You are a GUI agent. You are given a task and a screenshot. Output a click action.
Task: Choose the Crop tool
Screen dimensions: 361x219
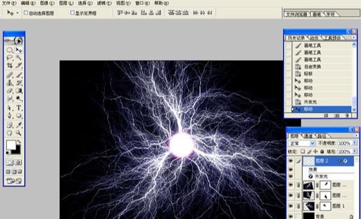(x=10, y=65)
